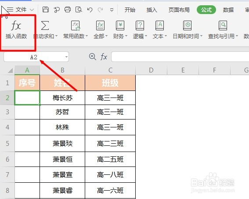Select the 公式 tab
The height and width of the screenshot is (199, 249).
[206, 10]
